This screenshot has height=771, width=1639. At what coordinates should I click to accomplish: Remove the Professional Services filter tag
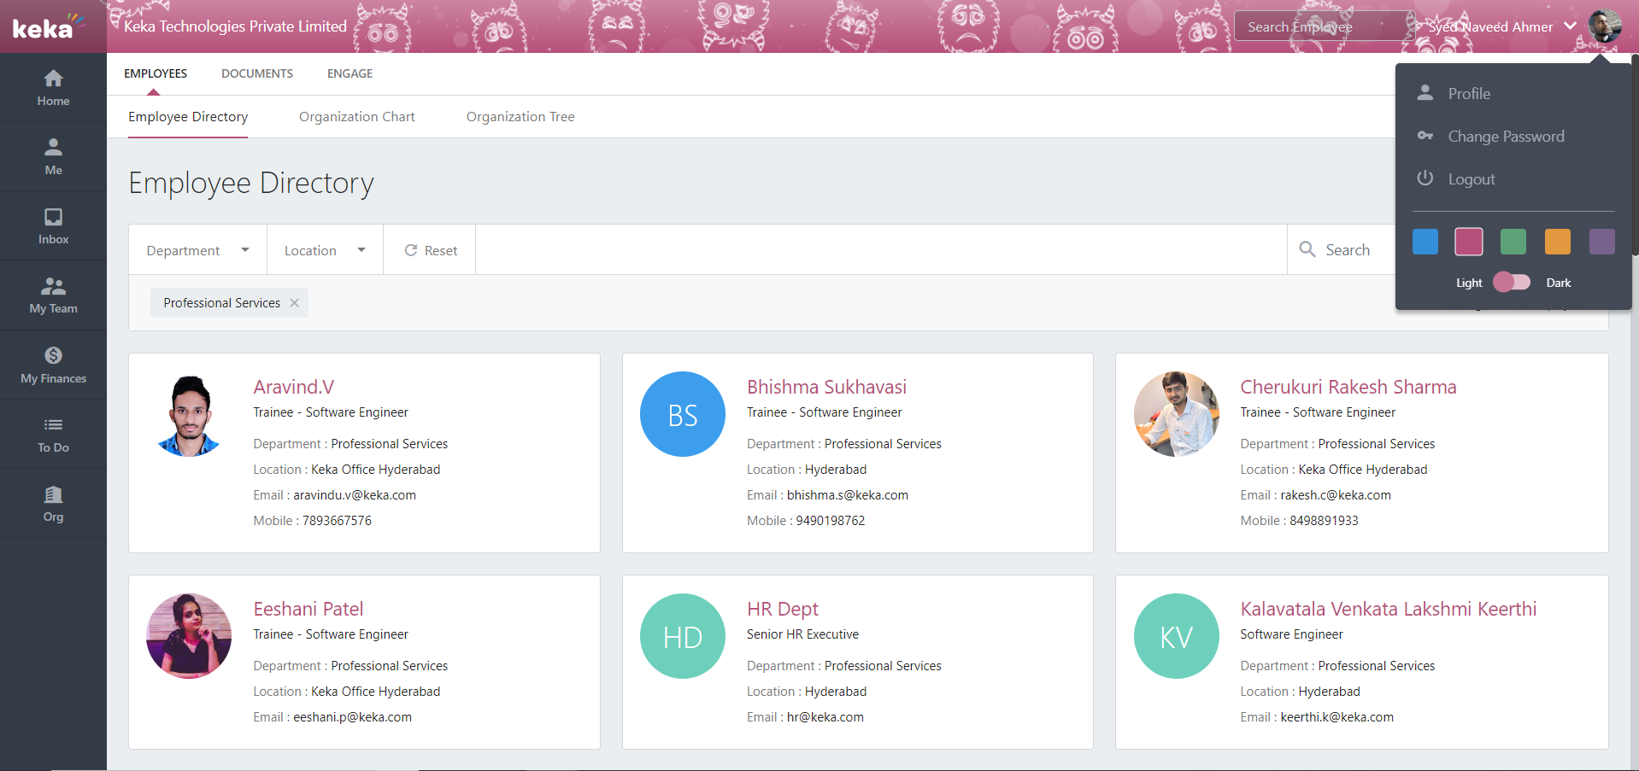coord(294,303)
